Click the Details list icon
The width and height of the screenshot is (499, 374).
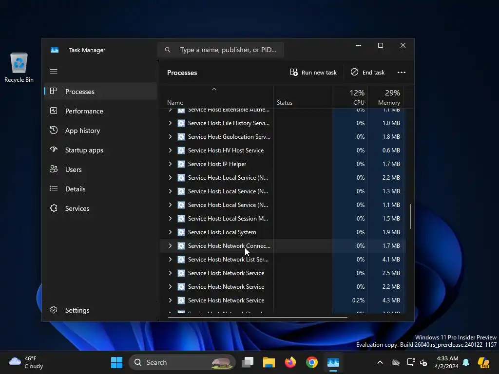click(54, 188)
